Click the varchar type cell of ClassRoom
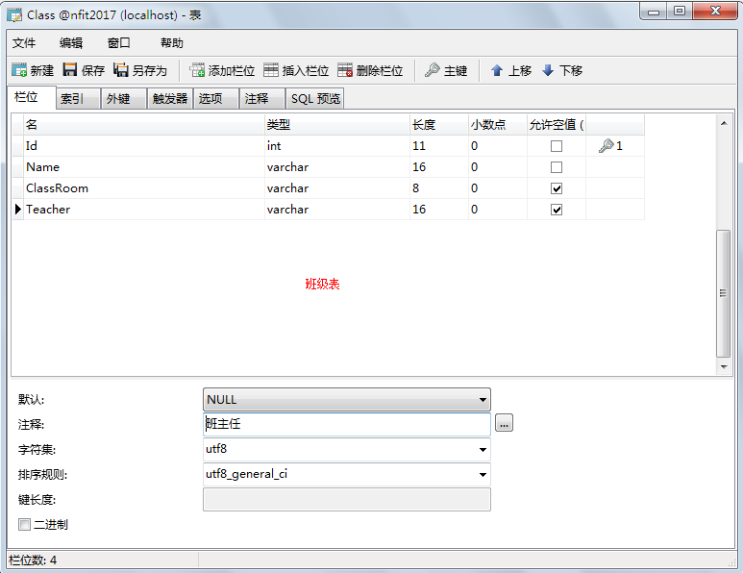 337,188
